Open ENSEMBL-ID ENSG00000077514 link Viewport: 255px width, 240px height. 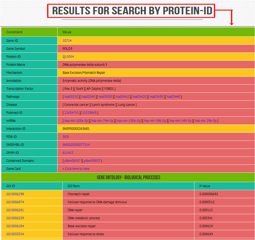click(x=76, y=145)
